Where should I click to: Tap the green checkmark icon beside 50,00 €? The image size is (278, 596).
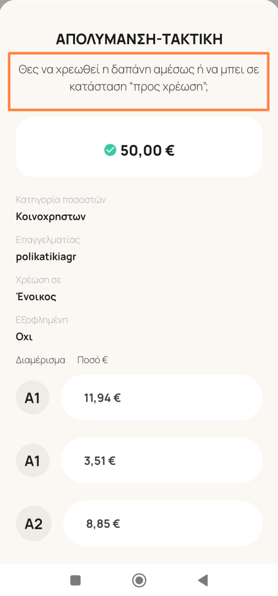110,151
